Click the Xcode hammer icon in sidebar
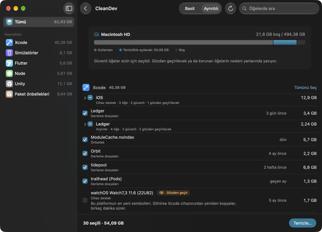 (x=9, y=42)
